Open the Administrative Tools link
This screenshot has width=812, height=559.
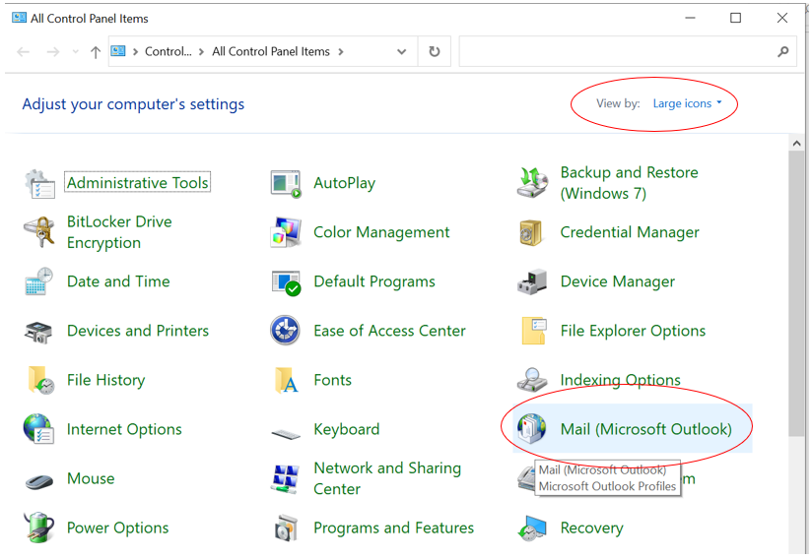tap(138, 183)
